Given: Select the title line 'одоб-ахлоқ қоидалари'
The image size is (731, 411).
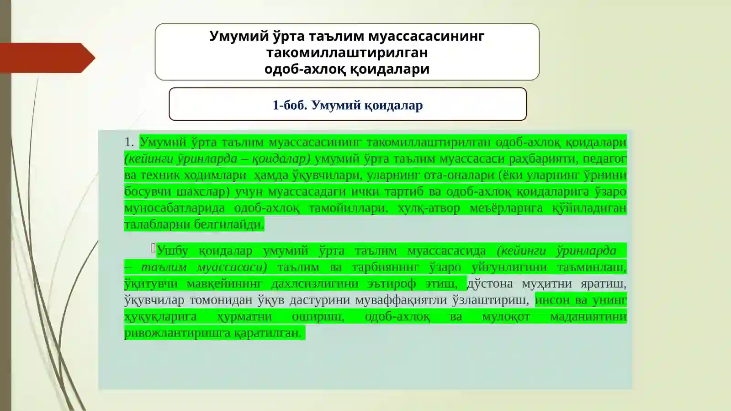Looking at the screenshot, I should 347,69.
